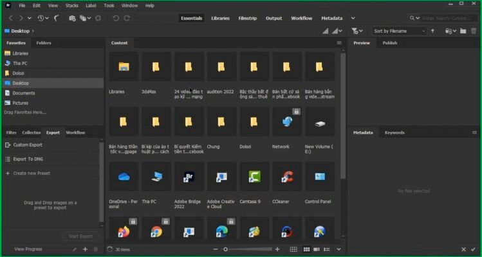Select the Camtasia 9 shortcut thumbnail

pyautogui.click(x=254, y=177)
